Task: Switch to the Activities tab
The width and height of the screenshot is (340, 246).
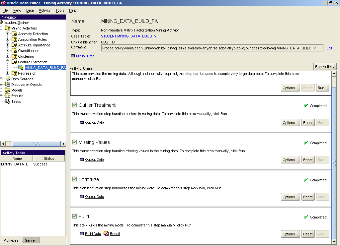Action: coord(11,240)
